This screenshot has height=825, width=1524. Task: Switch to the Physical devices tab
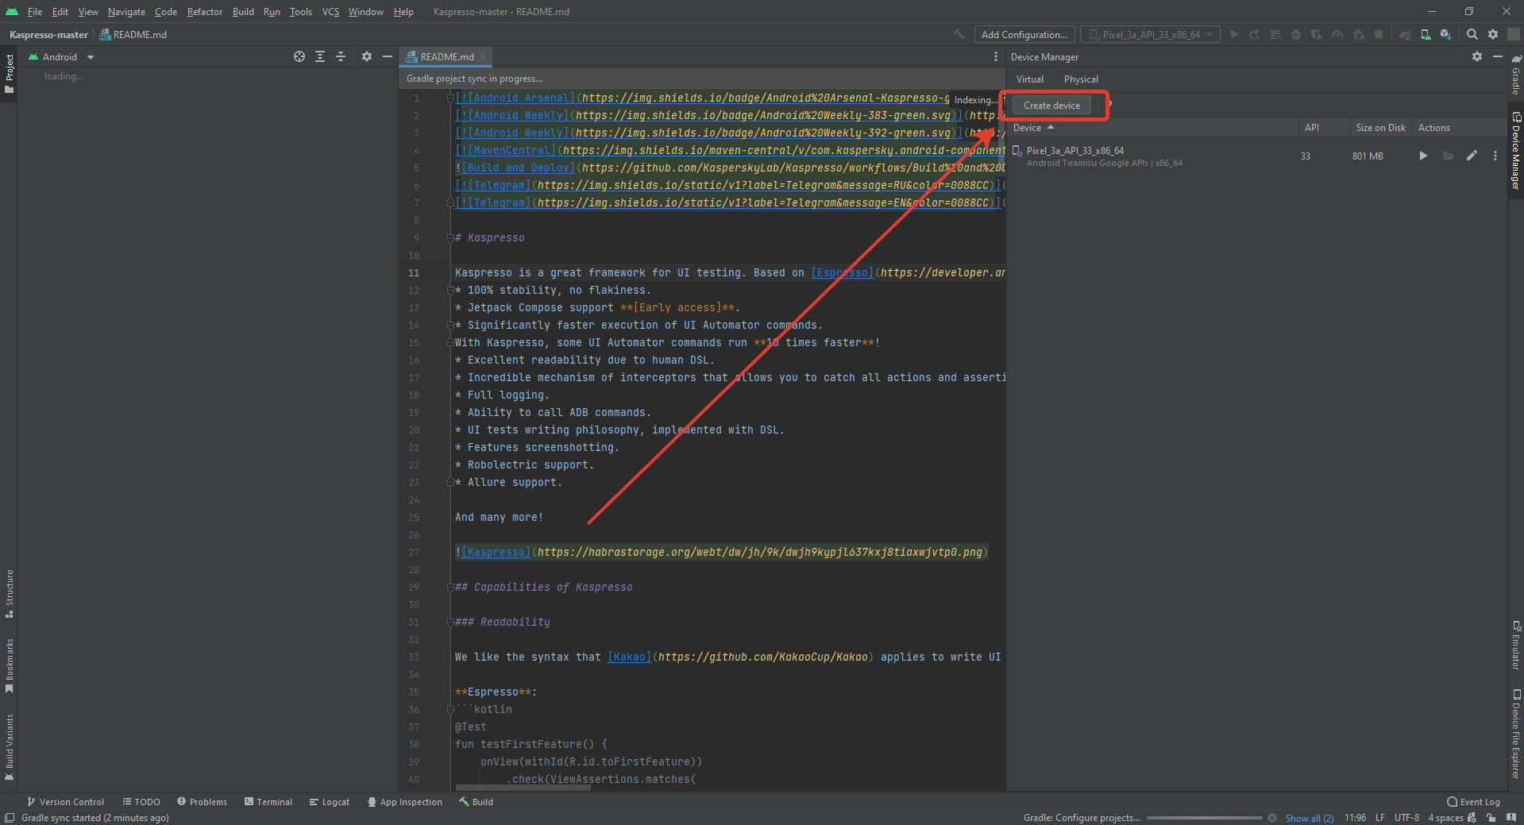1081,79
